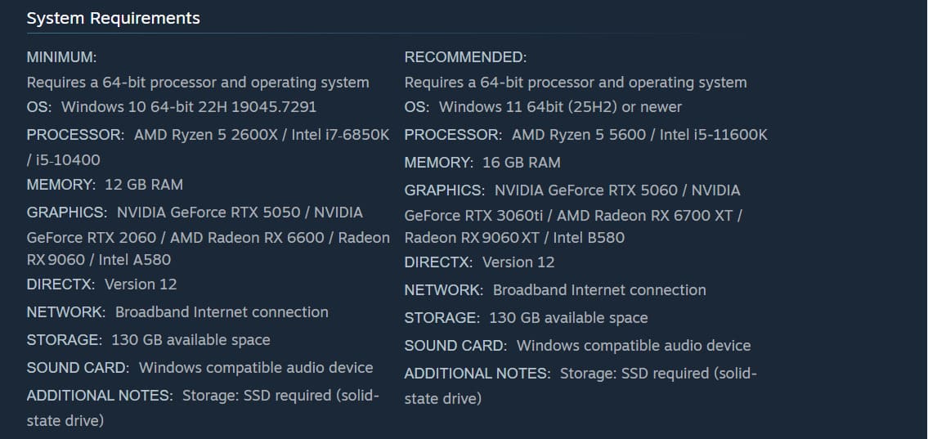Click recommended processor Ryzen 5 5600 text

point(579,135)
